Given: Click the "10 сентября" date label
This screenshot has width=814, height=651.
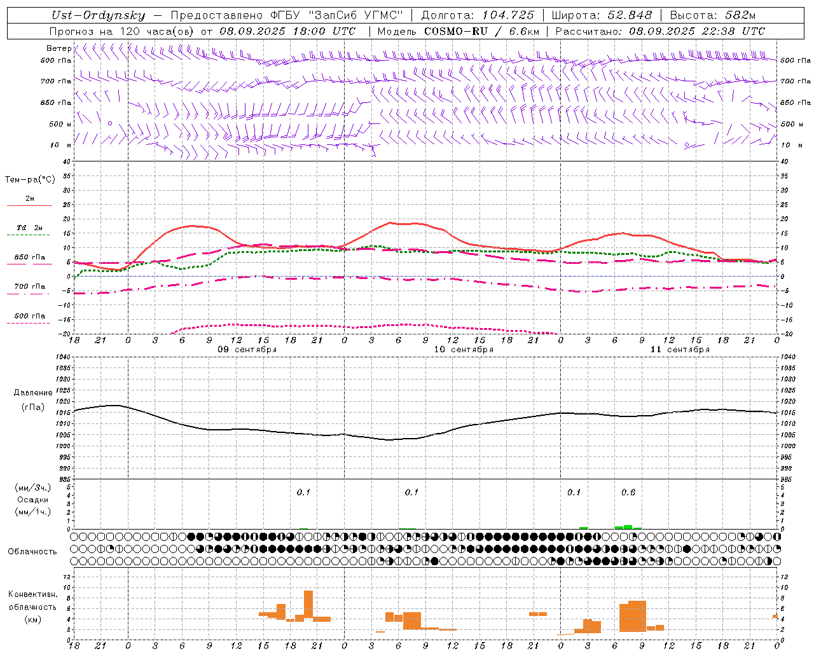Looking at the screenshot, I should tap(464, 350).
